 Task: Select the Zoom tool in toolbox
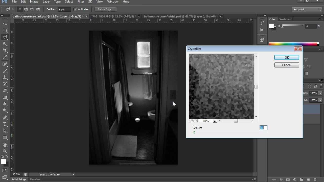point(5,151)
